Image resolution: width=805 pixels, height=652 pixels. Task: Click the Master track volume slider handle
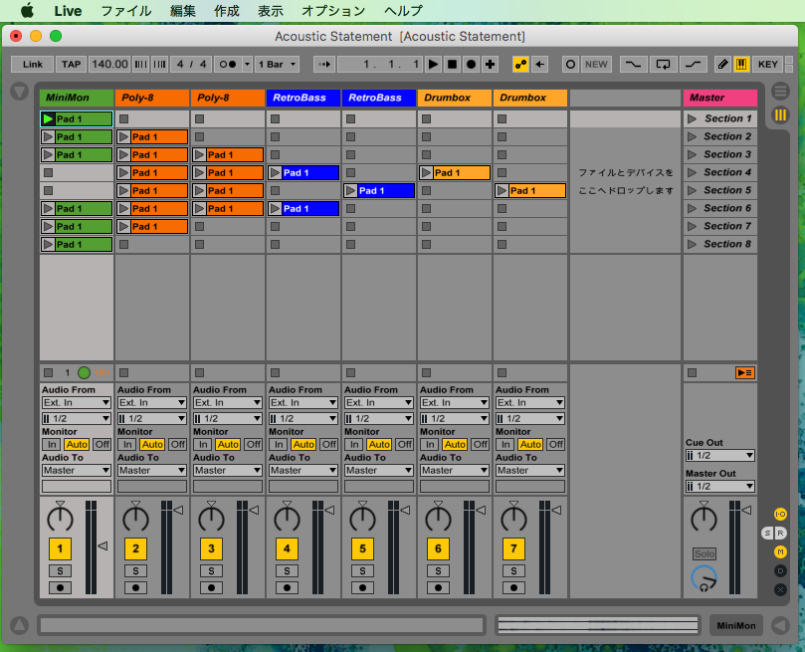[x=746, y=510]
